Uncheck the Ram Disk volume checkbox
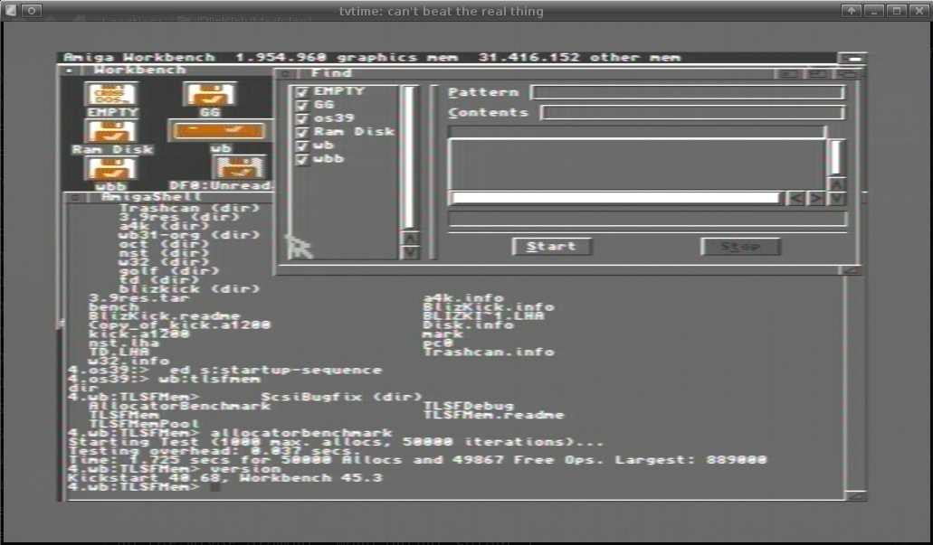 (x=301, y=132)
